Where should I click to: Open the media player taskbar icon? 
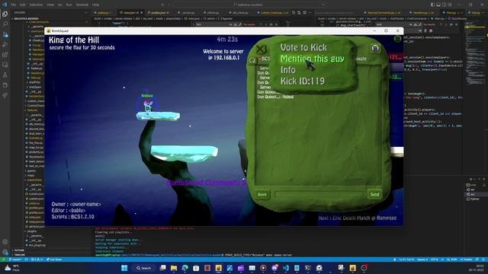coord(263,268)
